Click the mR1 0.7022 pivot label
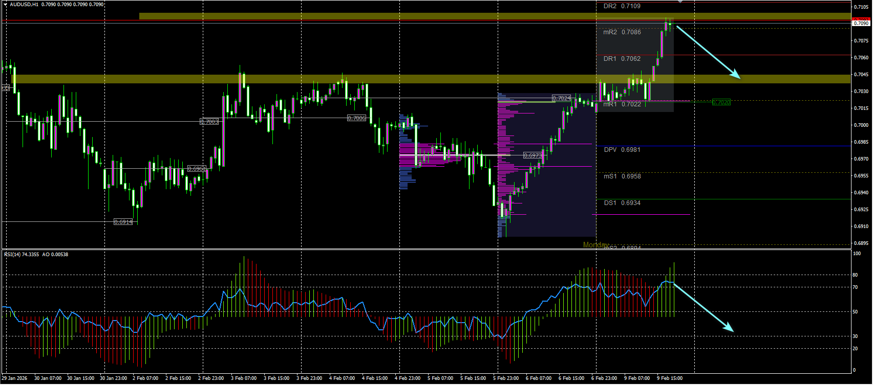The image size is (873, 385). (x=622, y=104)
